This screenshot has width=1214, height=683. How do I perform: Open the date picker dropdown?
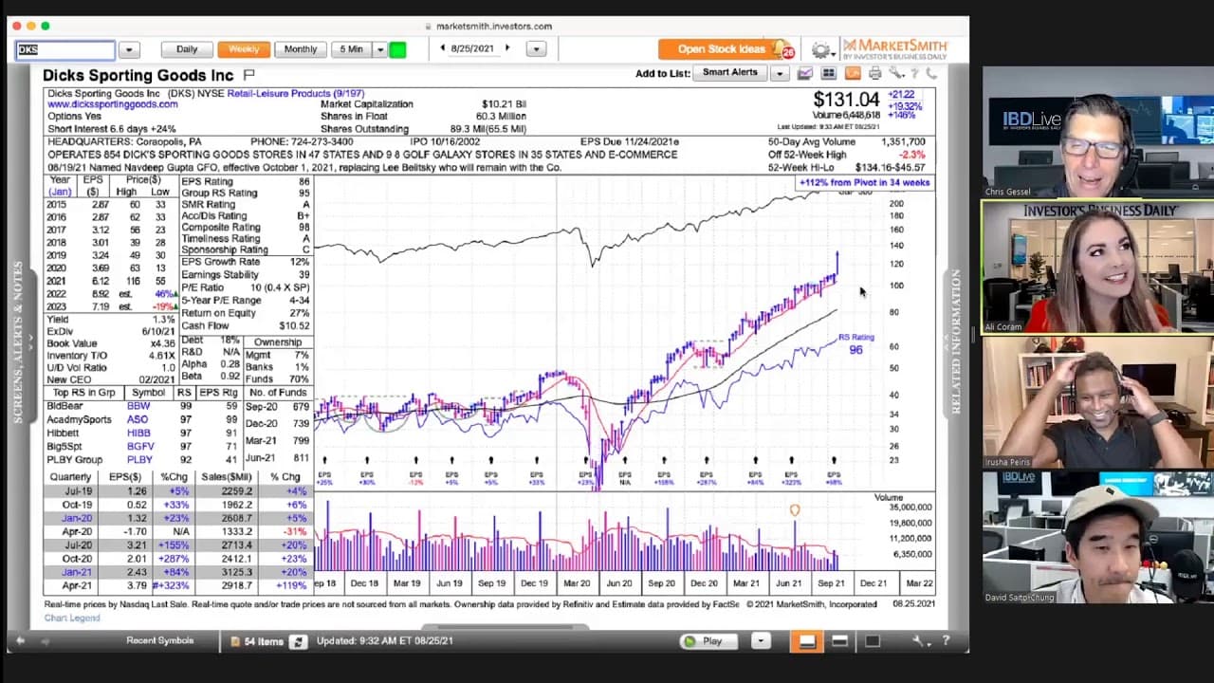tap(536, 49)
